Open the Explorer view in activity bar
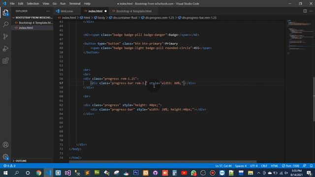Image resolution: width=315 pixels, height=177 pixels. pos(5,13)
